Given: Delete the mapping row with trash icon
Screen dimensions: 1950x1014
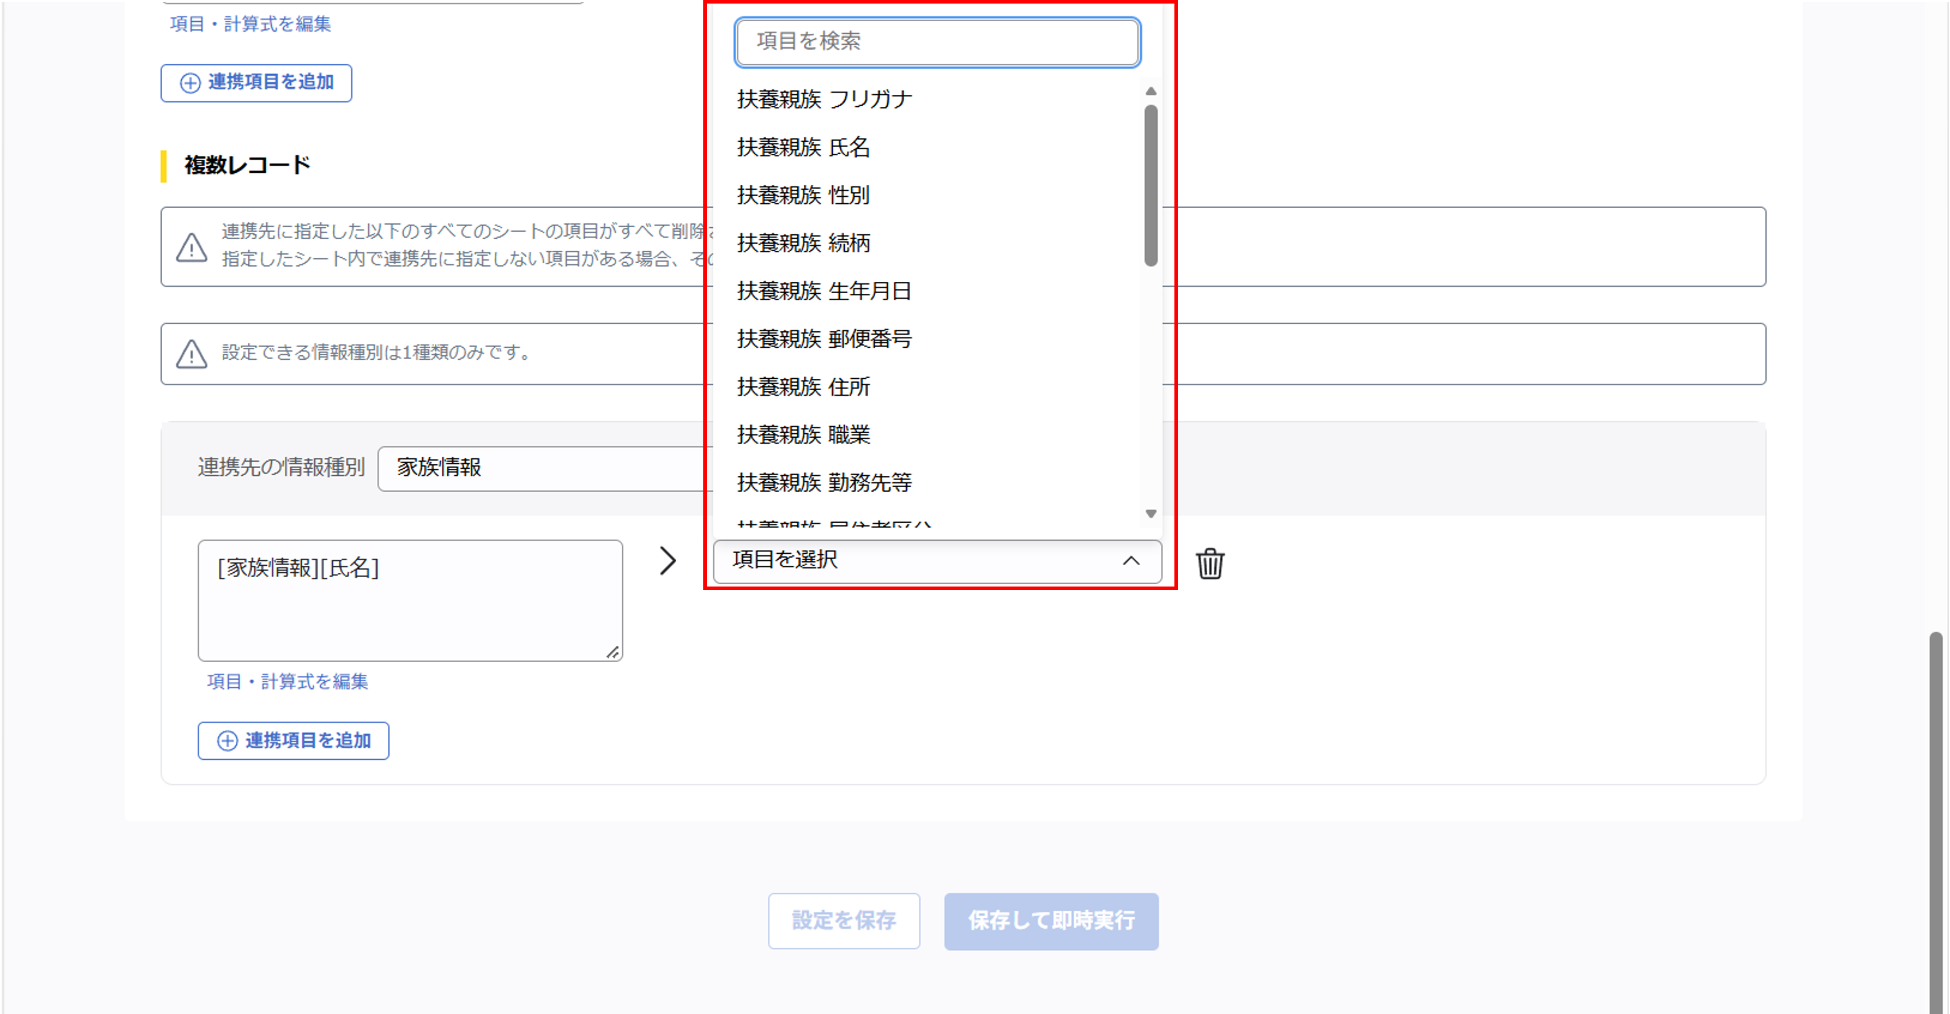Looking at the screenshot, I should tap(1210, 563).
